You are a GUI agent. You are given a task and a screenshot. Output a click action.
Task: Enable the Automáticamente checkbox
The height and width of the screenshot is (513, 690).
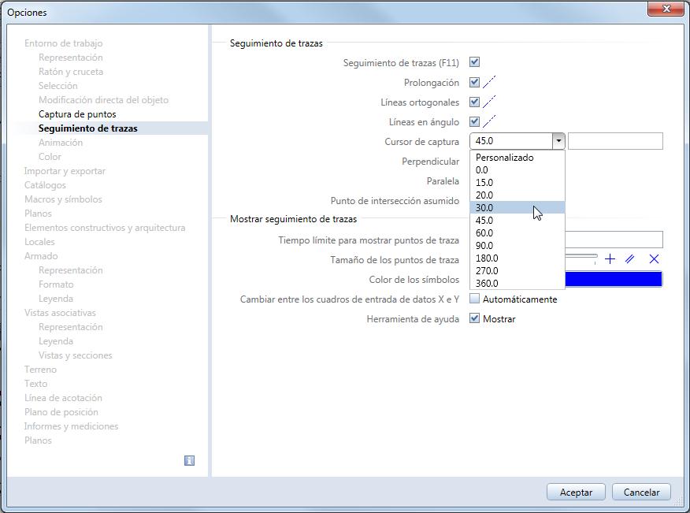(x=474, y=299)
